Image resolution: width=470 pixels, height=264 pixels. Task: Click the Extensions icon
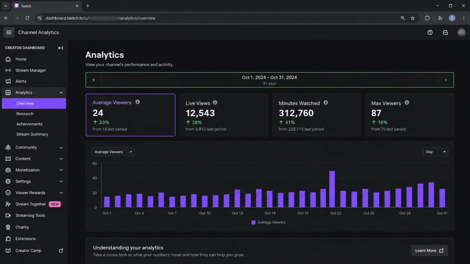click(x=8, y=239)
